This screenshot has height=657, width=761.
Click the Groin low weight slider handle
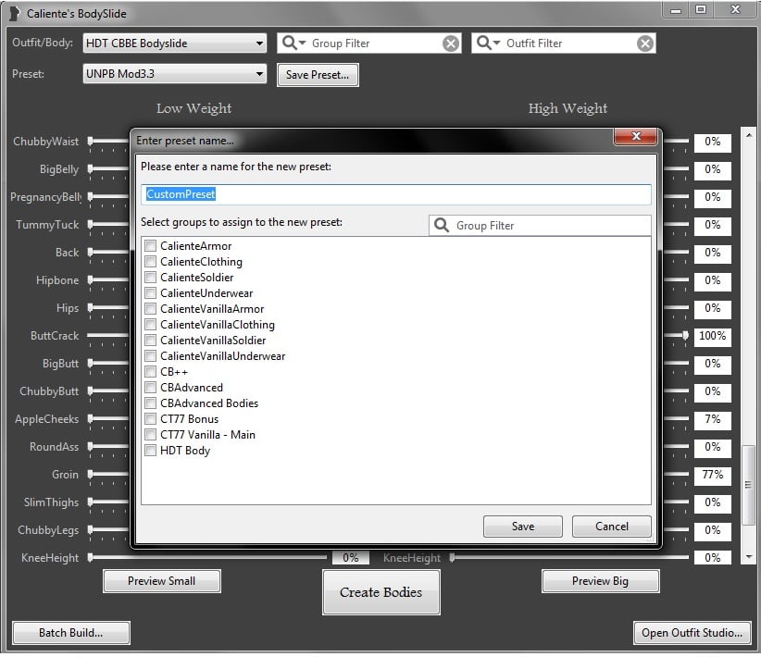91,474
